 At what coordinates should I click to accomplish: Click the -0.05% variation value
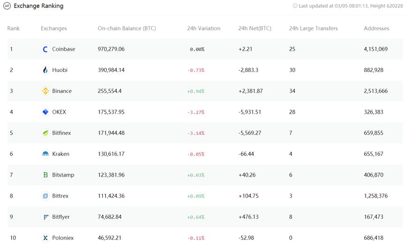tap(196, 154)
